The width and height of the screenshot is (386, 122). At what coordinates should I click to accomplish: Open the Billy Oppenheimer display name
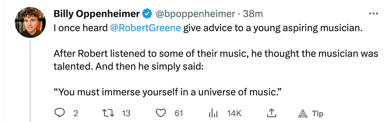(97, 14)
